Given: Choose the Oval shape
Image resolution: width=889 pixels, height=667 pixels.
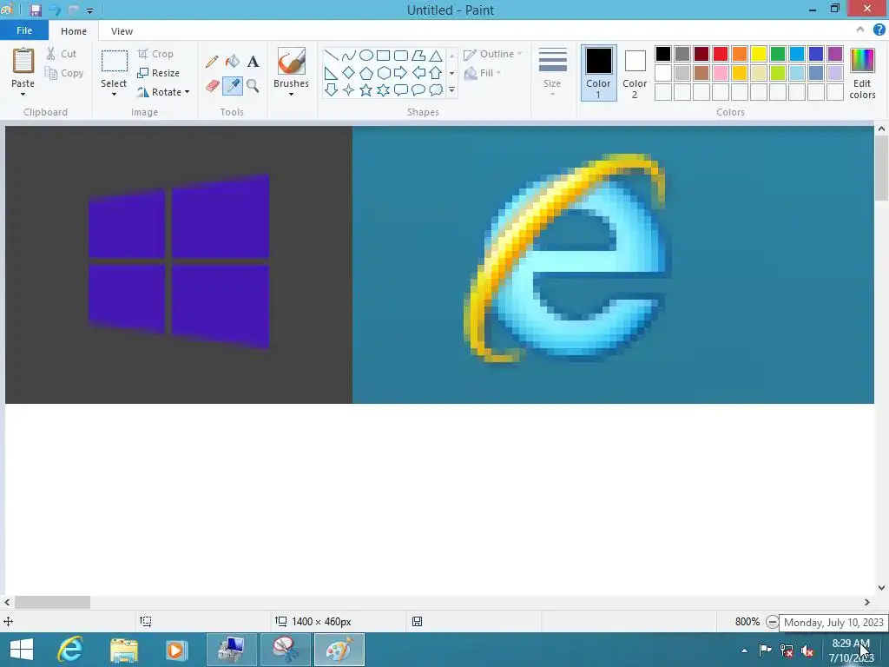Looking at the screenshot, I should (x=366, y=56).
